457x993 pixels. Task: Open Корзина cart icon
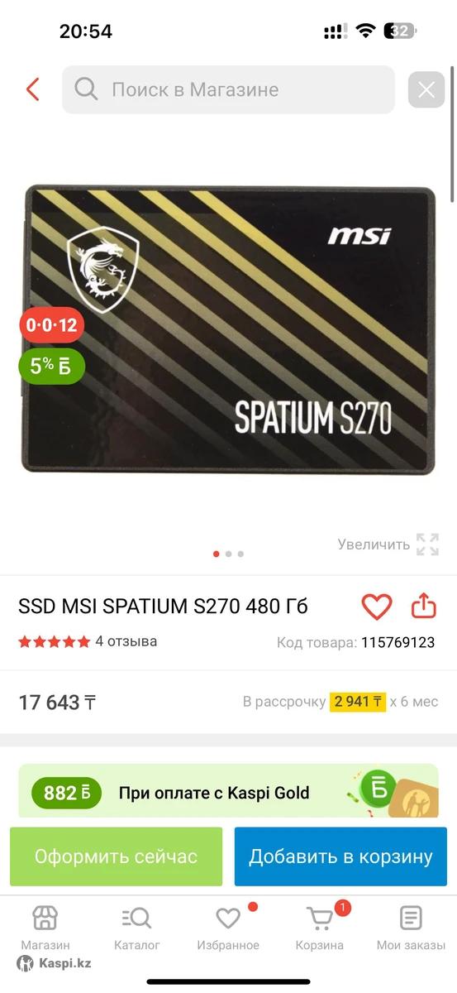pyautogui.click(x=320, y=928)
